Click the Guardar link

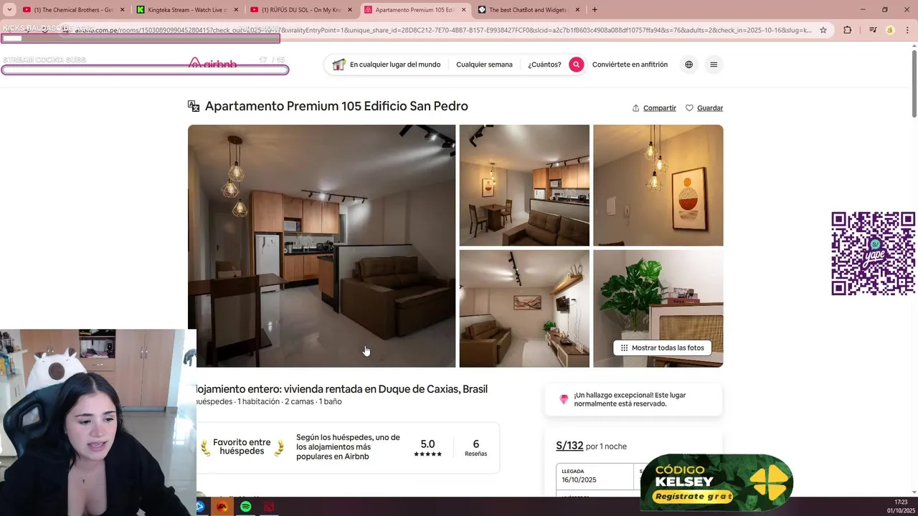point(710,108)
